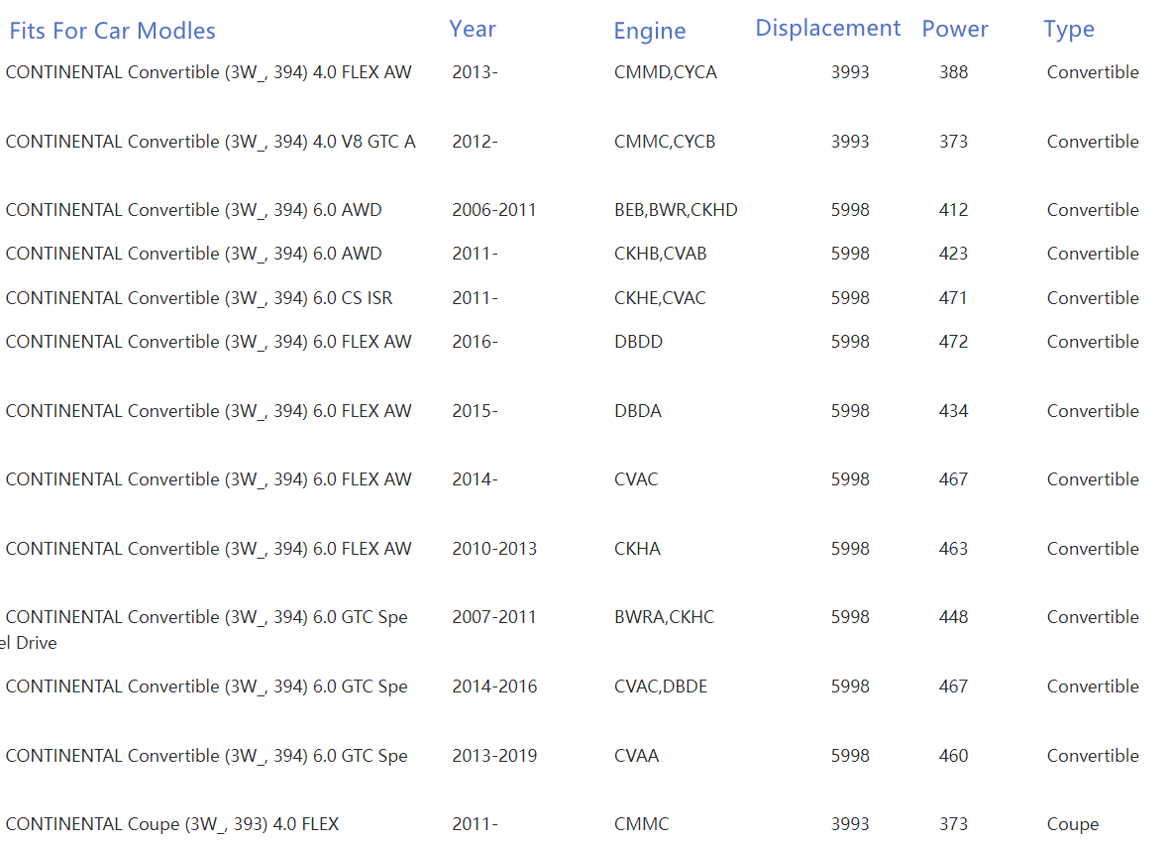Click the Coupe type cell
Screen dimensions: 1171x845
[1072, 824]
